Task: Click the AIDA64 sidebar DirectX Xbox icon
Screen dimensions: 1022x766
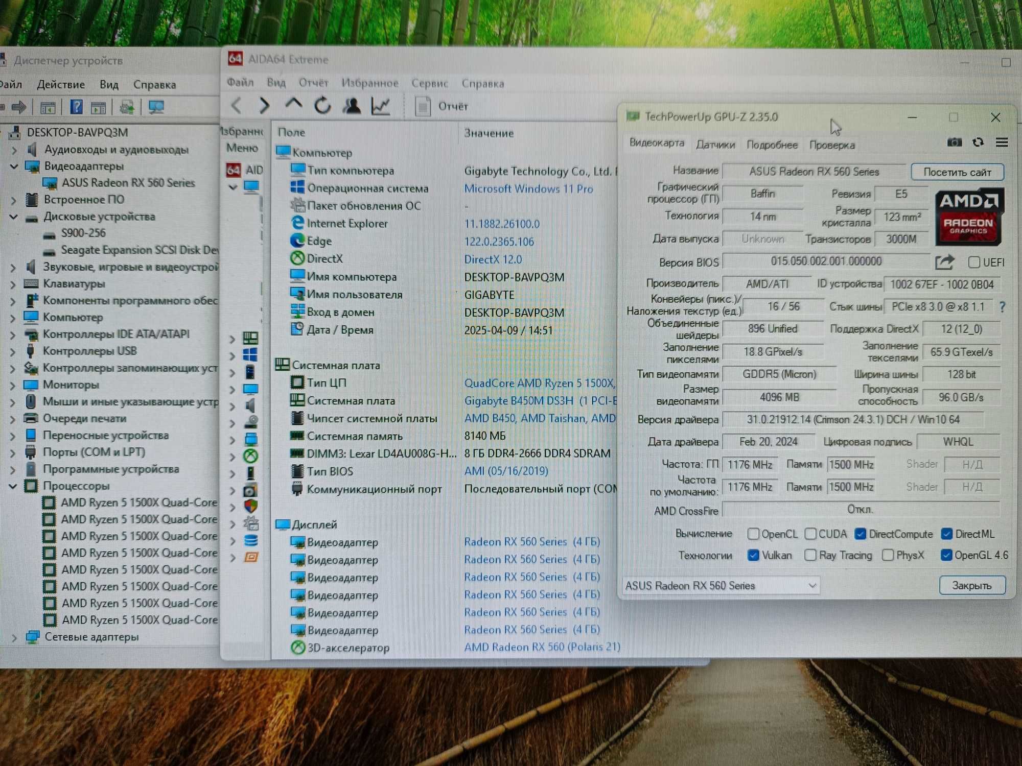Action: [x=250, y=456]
